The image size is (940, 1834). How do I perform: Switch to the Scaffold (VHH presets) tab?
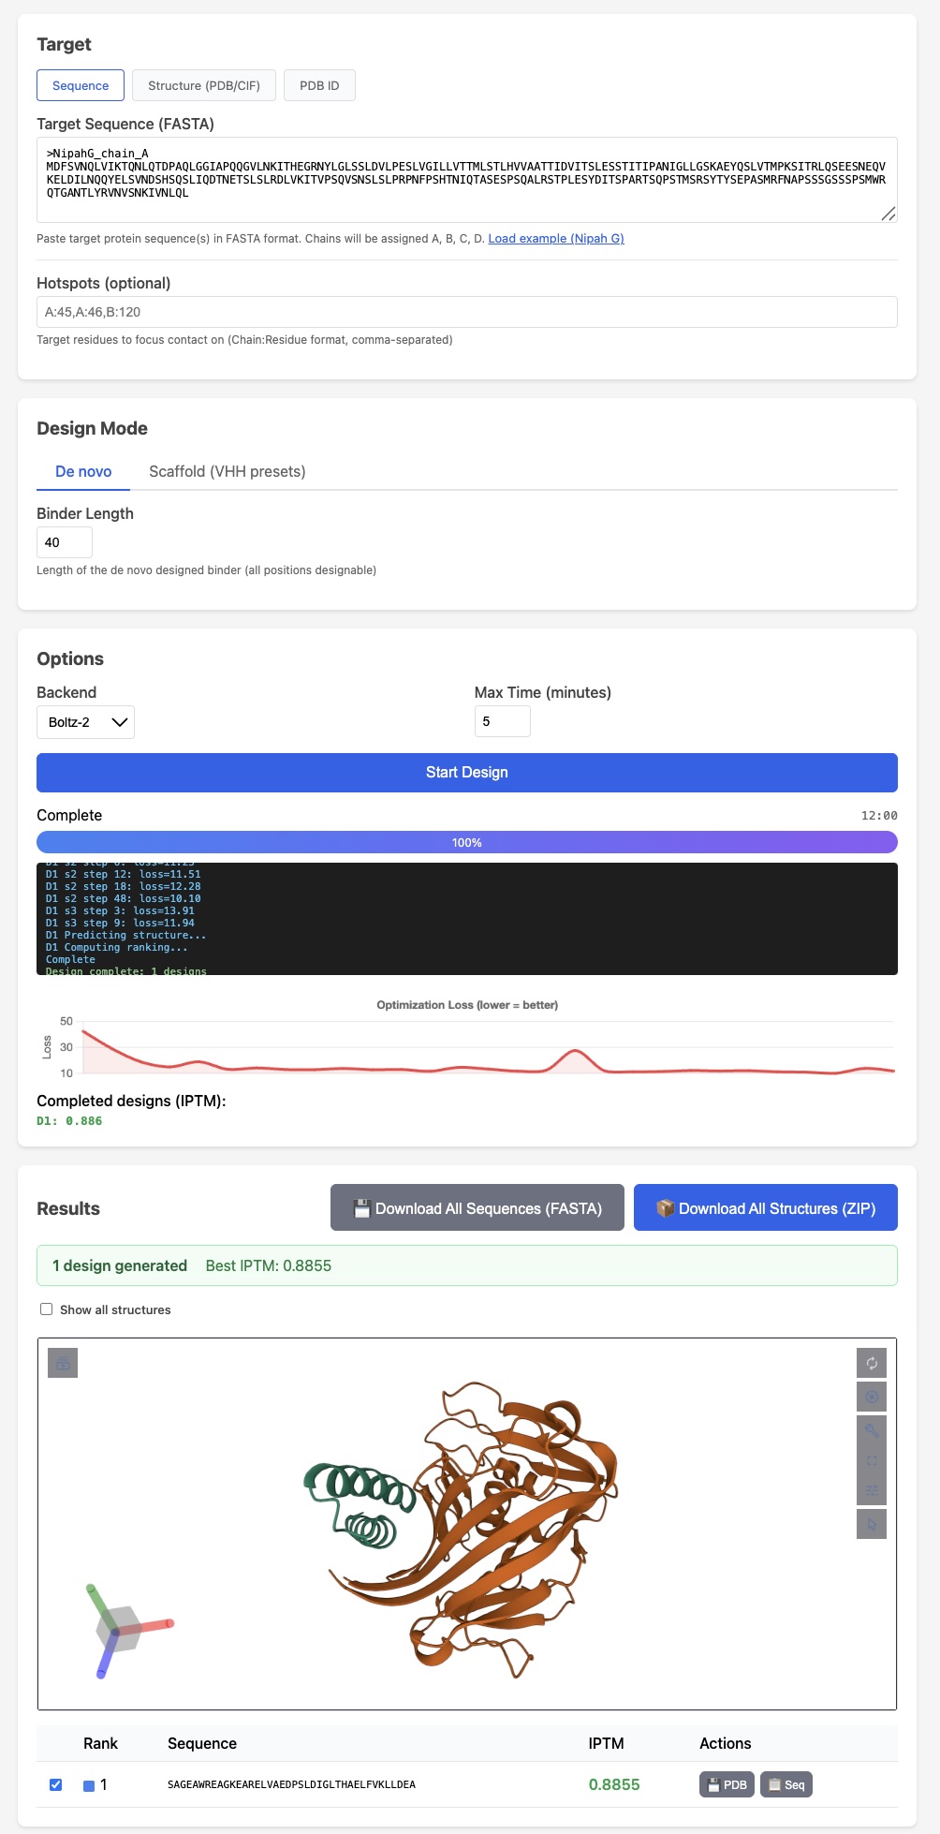(x=227, y=471)
